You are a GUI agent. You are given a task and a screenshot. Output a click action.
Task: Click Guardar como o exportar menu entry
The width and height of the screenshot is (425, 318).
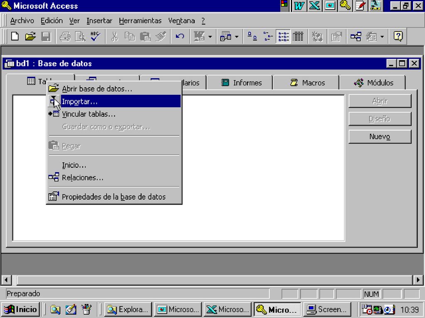pos(114,127)
